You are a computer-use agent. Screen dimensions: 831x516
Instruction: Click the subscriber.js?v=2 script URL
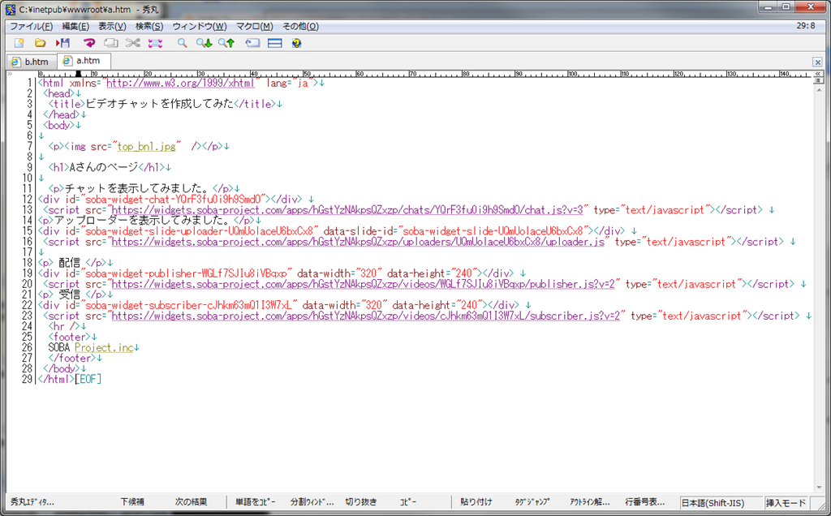[366, 316]
